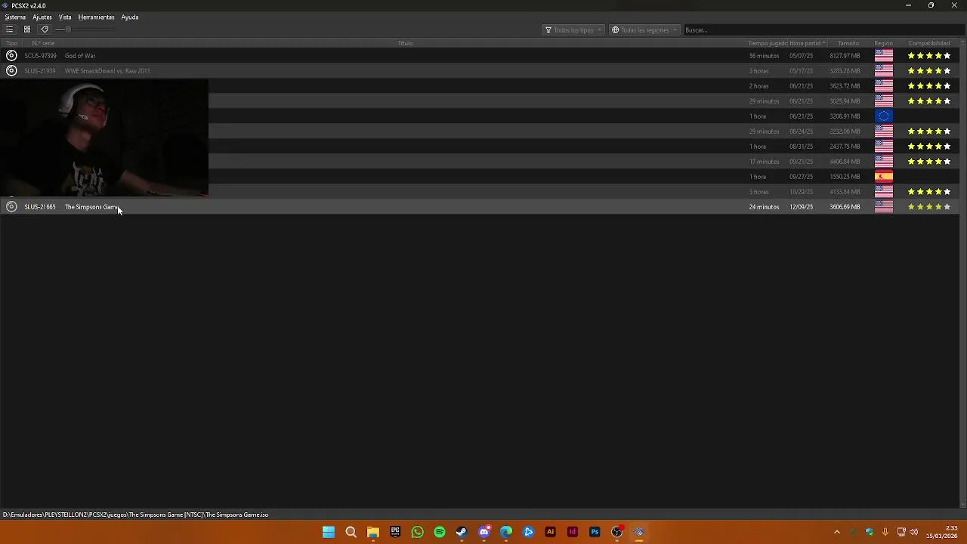Image resolution: width=967 pixels, height=544 pixels.
Task: Open 'Todas las regiones' filter dropdown
Action: pos(644,30)
